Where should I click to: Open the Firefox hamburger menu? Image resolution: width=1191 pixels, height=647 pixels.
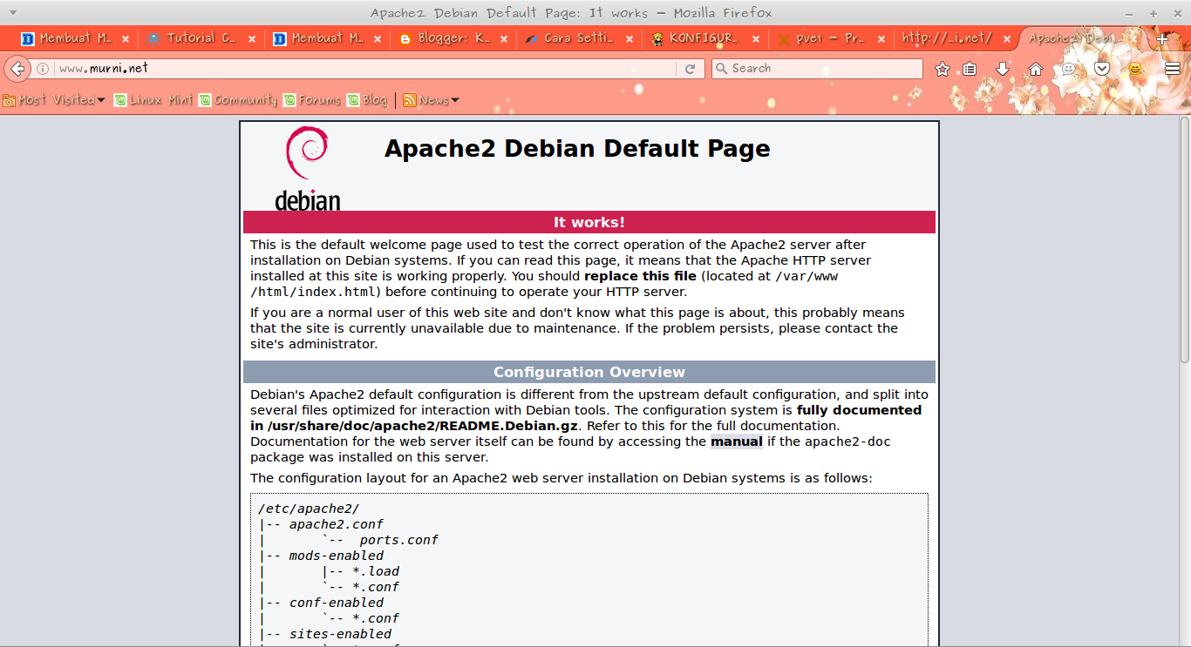click(1173, 69)
